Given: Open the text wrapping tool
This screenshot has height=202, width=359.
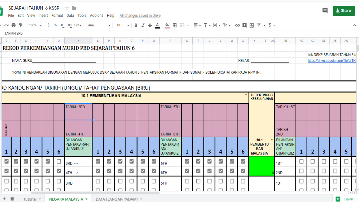Looking at the screenshot, I should pos(217,25).
